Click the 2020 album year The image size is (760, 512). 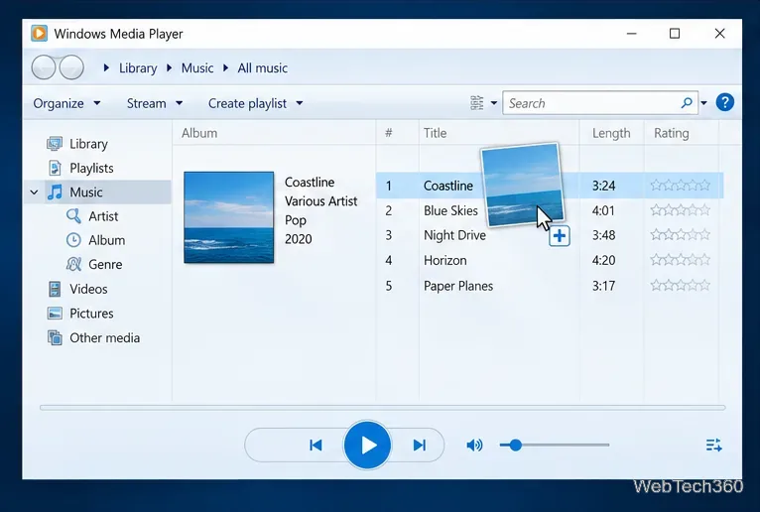298,239
